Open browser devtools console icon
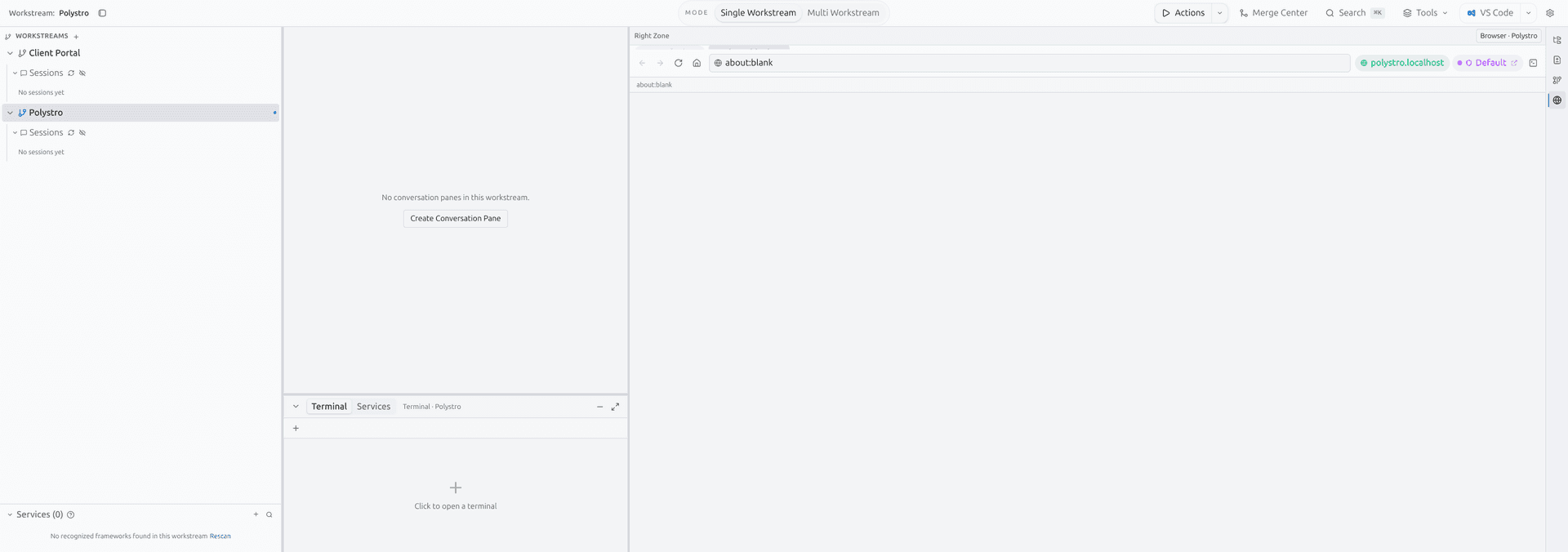This screenshot has height=552, width=1568. coord(1533,63)
